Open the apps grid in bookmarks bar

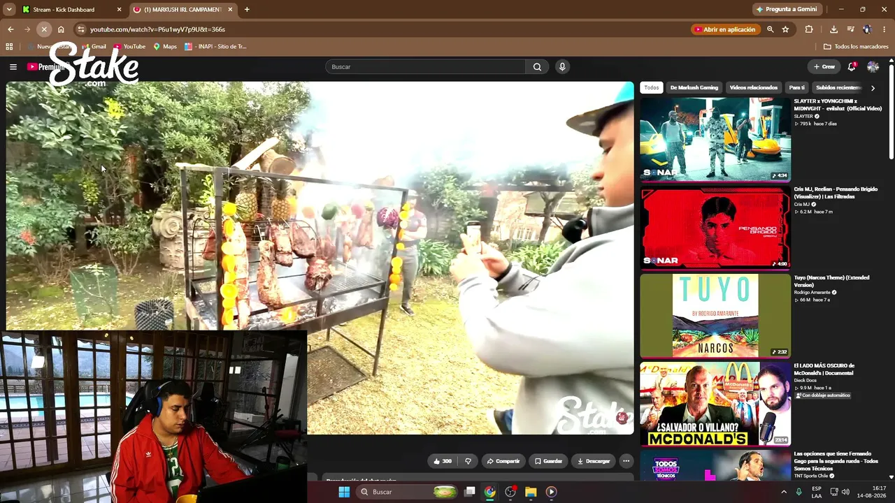[x=9, y=47]
